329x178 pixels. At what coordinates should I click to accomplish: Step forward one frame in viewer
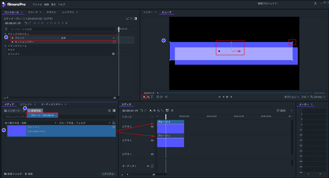click(231, 97)
